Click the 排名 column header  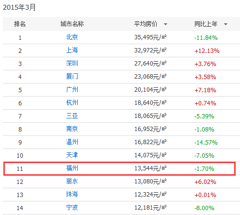tap(20, 24)
